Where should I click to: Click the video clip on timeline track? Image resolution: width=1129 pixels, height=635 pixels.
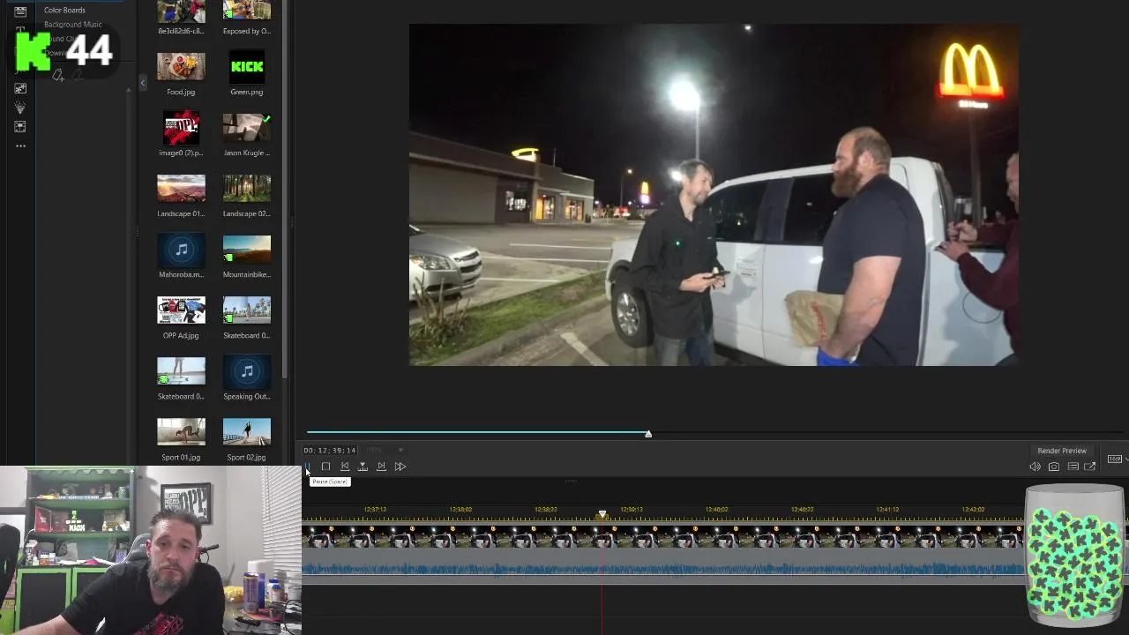click(x=663, y=536)
